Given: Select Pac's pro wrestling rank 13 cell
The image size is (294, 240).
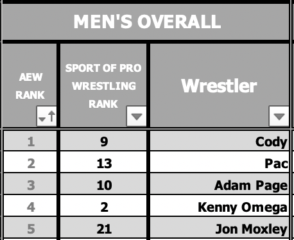Looking at the screenshot, I should pyautogui.click(x=103, y=162).
